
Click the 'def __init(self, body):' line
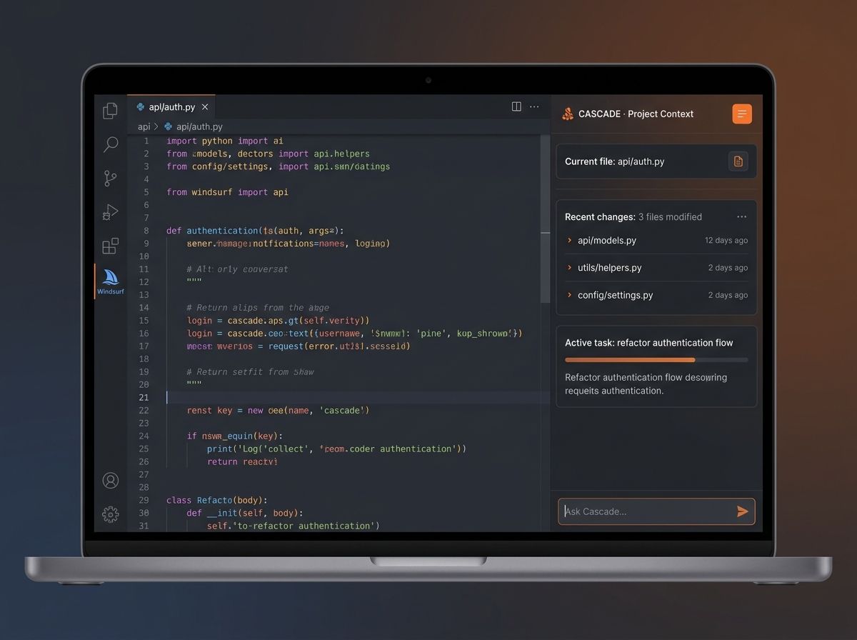point(245,514)
